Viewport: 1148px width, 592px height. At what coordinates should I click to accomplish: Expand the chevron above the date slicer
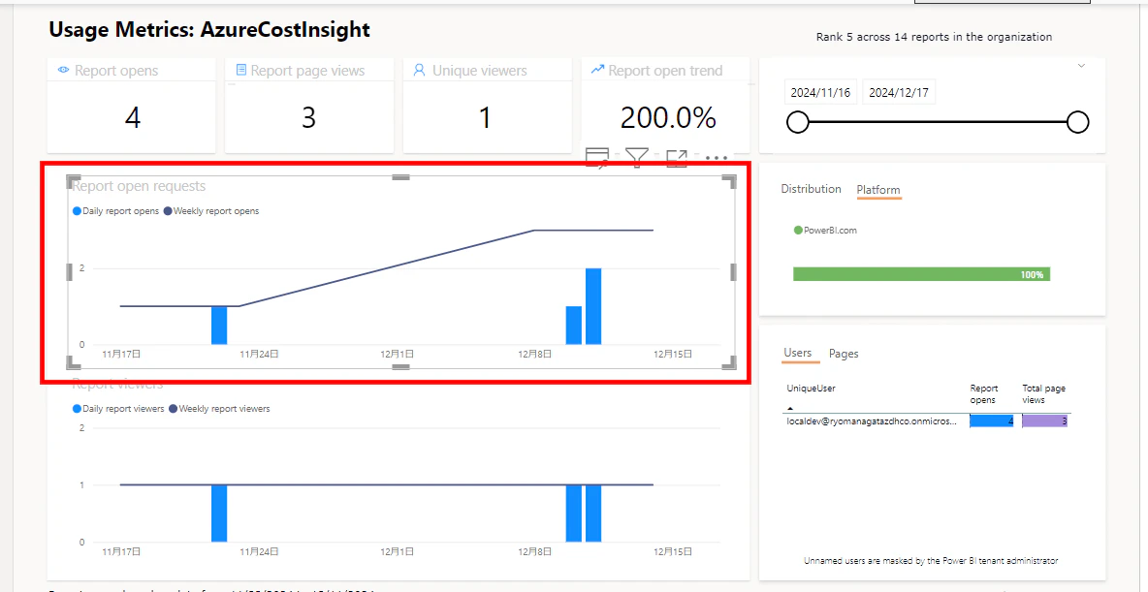point(1081,66)
